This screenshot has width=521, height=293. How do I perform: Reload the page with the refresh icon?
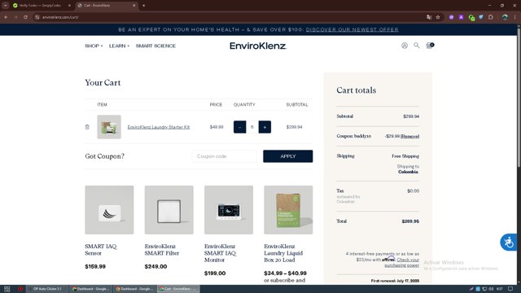(25, 17)
